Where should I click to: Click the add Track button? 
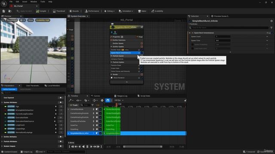[x=73, y=105]
